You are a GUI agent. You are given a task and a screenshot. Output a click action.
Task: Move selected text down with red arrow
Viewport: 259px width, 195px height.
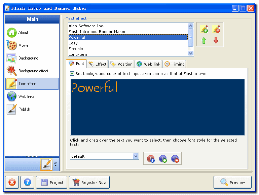[216, 41]
